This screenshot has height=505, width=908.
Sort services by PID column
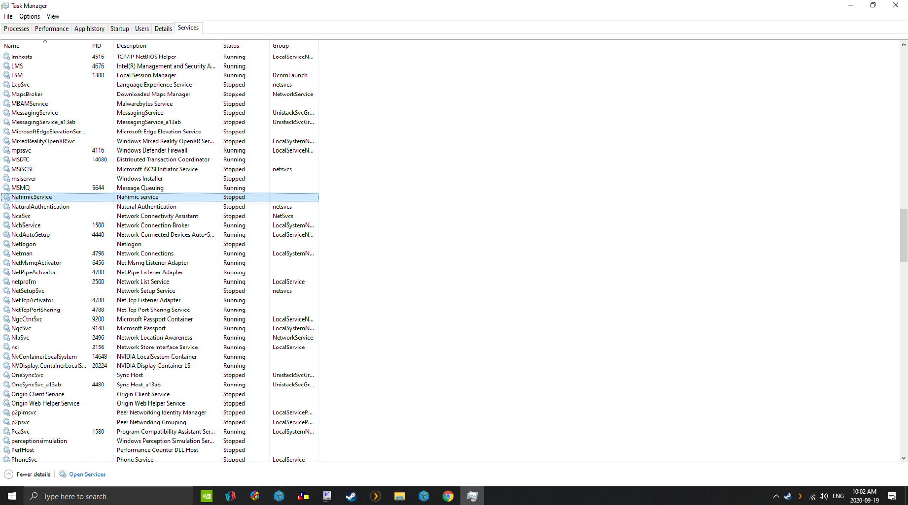tap(101, 46)
